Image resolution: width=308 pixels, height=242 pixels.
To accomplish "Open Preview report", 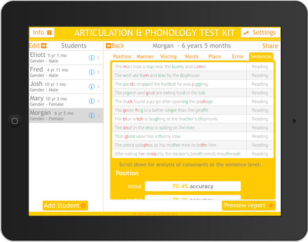I will pyautogui.click(x=249, y=206).
